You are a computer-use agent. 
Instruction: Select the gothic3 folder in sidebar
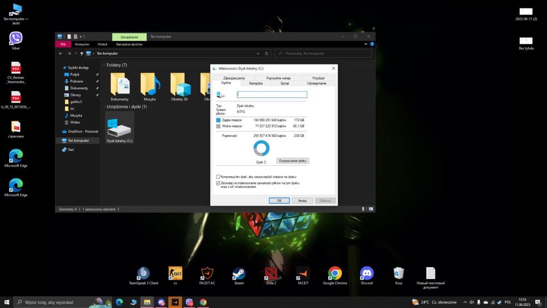(75, 102)
